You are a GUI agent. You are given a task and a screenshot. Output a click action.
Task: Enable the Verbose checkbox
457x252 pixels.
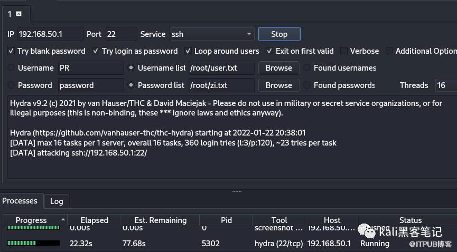coord(344,51)
